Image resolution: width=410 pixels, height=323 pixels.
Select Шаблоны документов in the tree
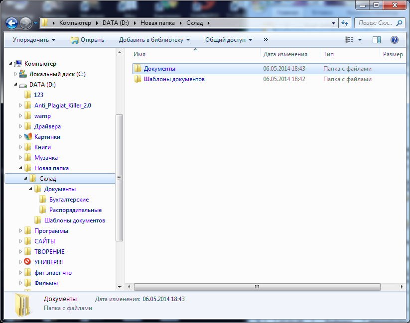click(75, 220)
